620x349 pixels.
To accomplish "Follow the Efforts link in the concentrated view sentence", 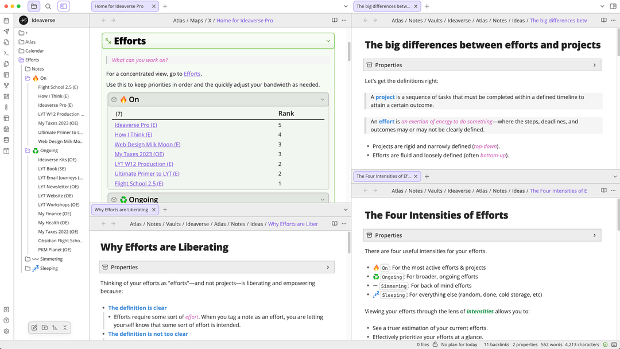I will point(192,73).
